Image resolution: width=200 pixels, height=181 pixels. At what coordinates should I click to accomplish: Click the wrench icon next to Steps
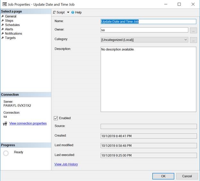tap(3, 21)
